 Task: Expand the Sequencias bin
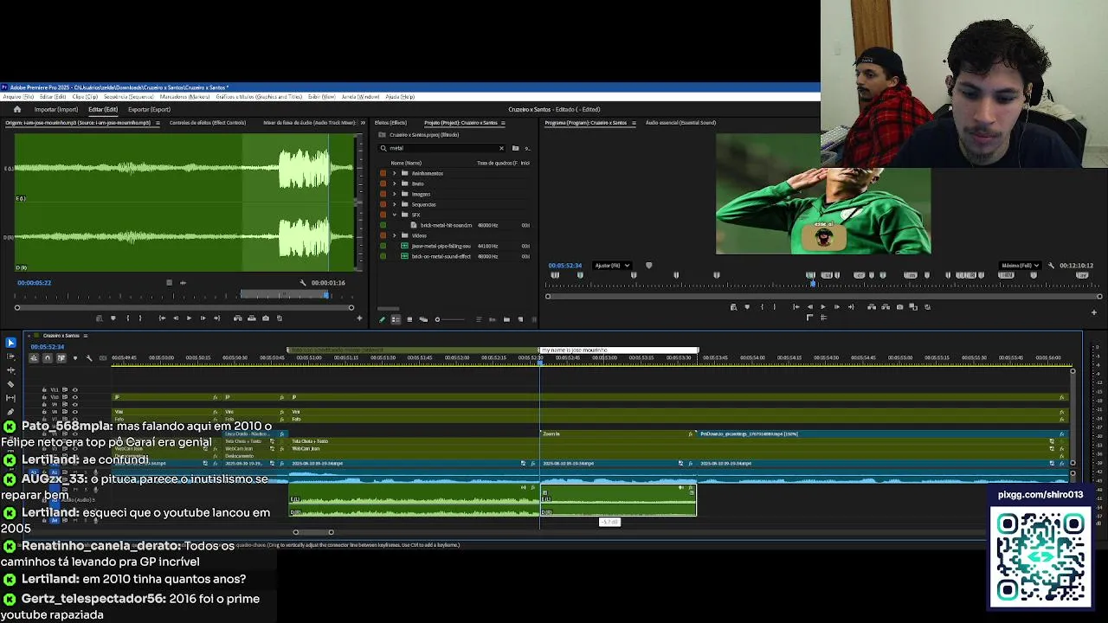pyautogui.click(x=394, y=204)
